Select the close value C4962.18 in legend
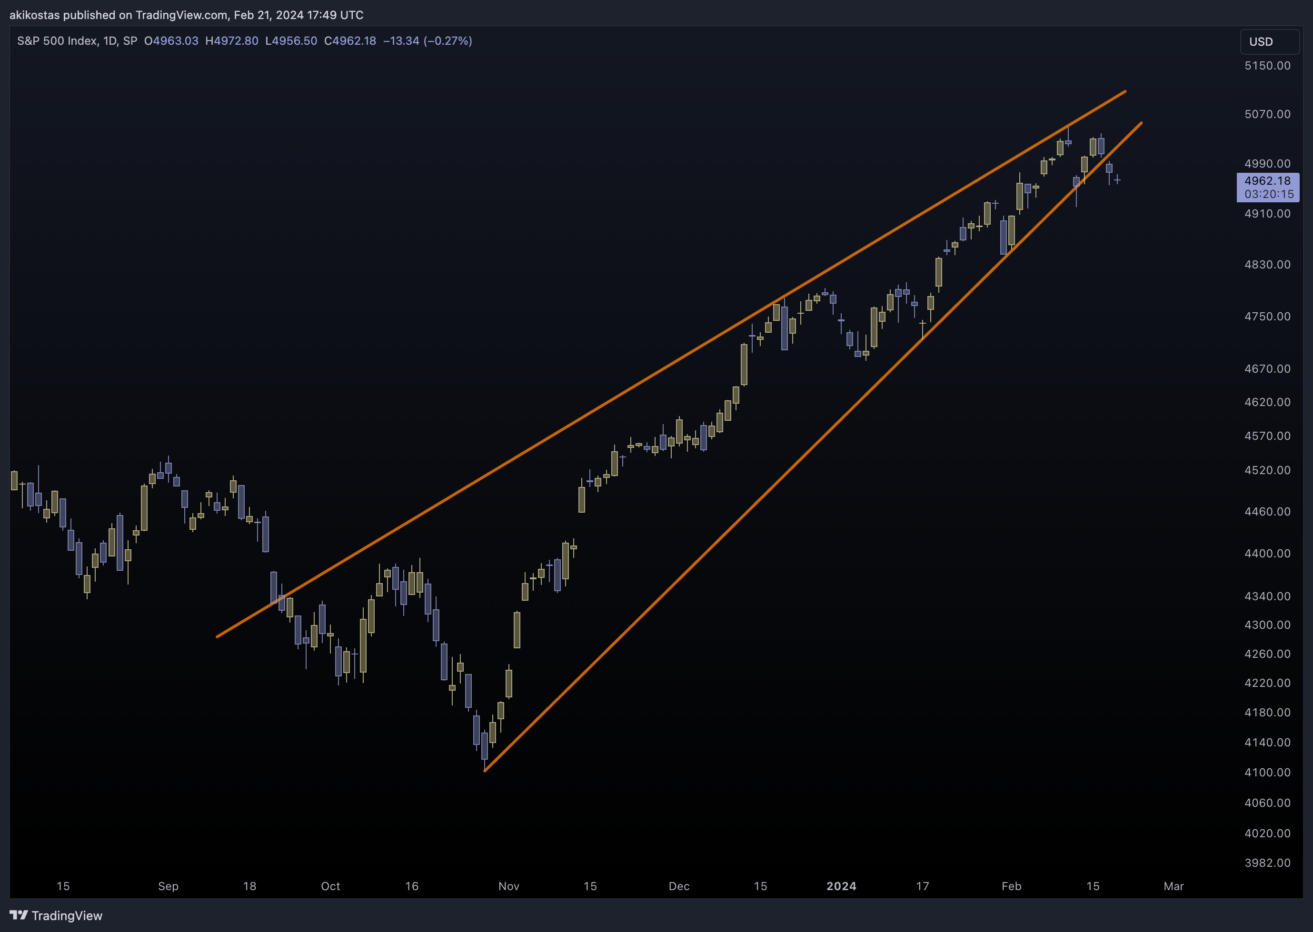1313x932 pixels. (x=350, y=41)
